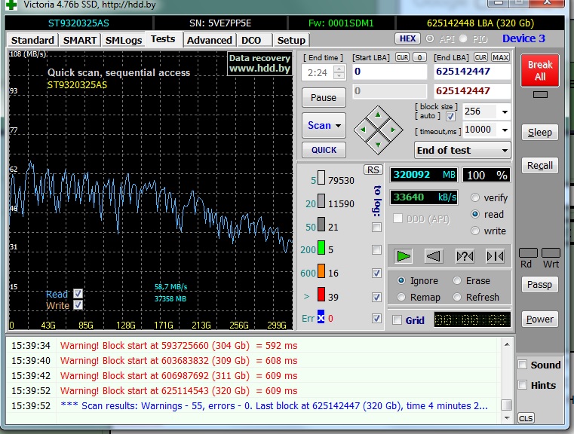Viewport: 574px width, 434px height.
Task: Click the down arrow on the diamond navigator
Action: pos(378,145)
